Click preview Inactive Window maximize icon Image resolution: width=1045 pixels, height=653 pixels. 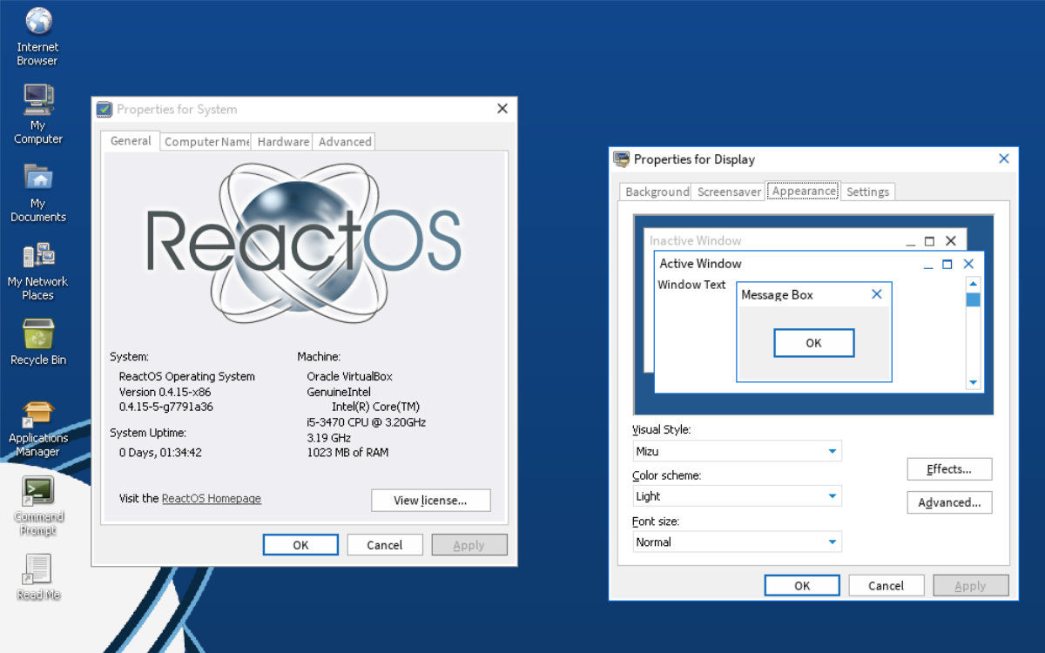pos(929,241)
